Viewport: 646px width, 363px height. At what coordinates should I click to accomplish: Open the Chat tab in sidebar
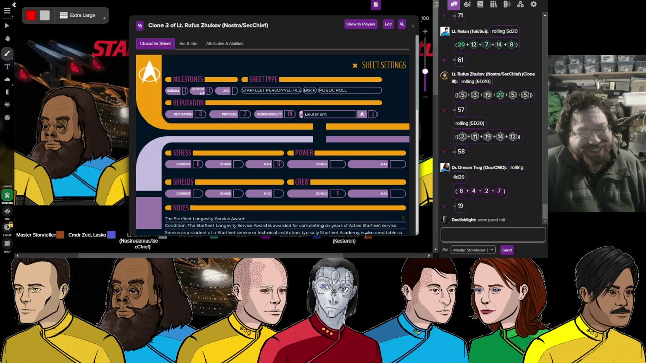[454, 5]
